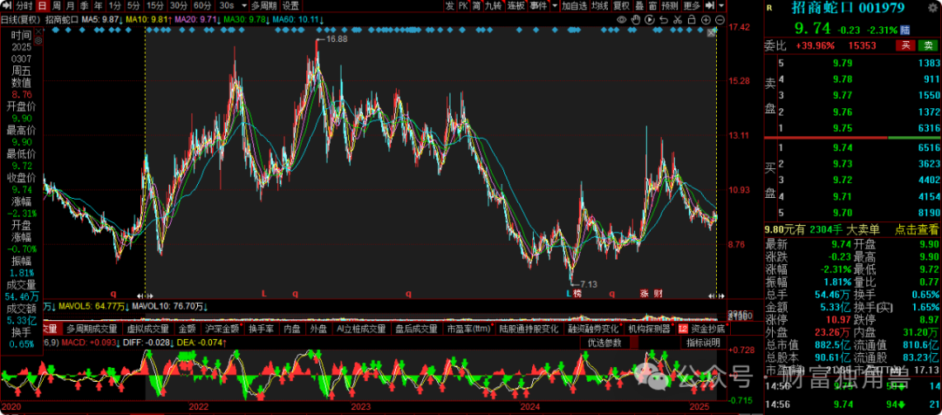Viewport: 942px width, 415px height.
Task: Open 指标说明 indicator description
Action: 704,343
